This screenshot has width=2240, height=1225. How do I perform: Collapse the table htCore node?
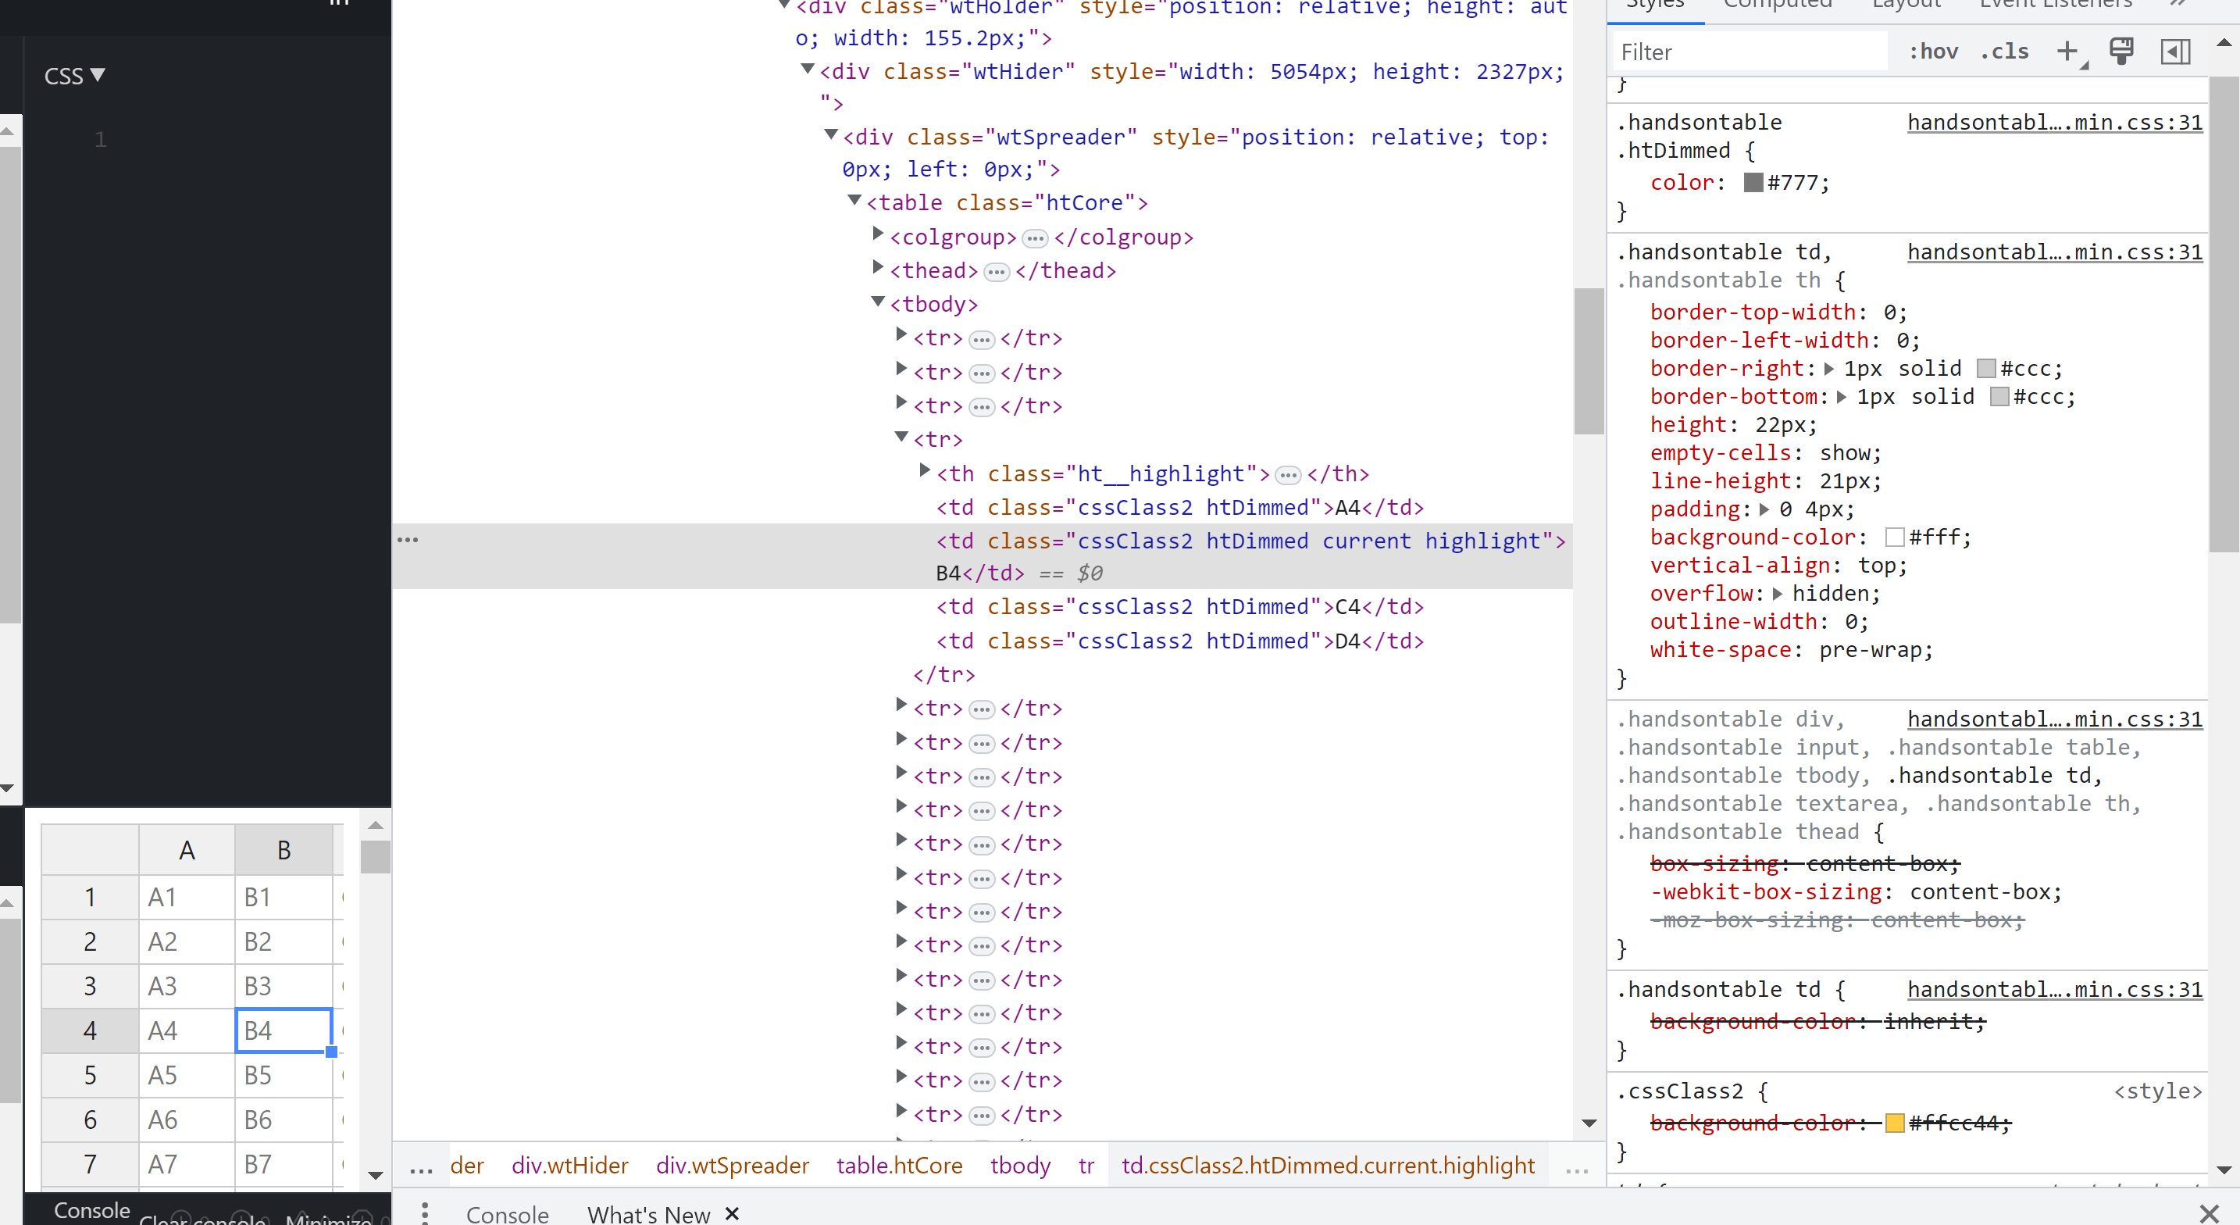(x=854, y=200)
